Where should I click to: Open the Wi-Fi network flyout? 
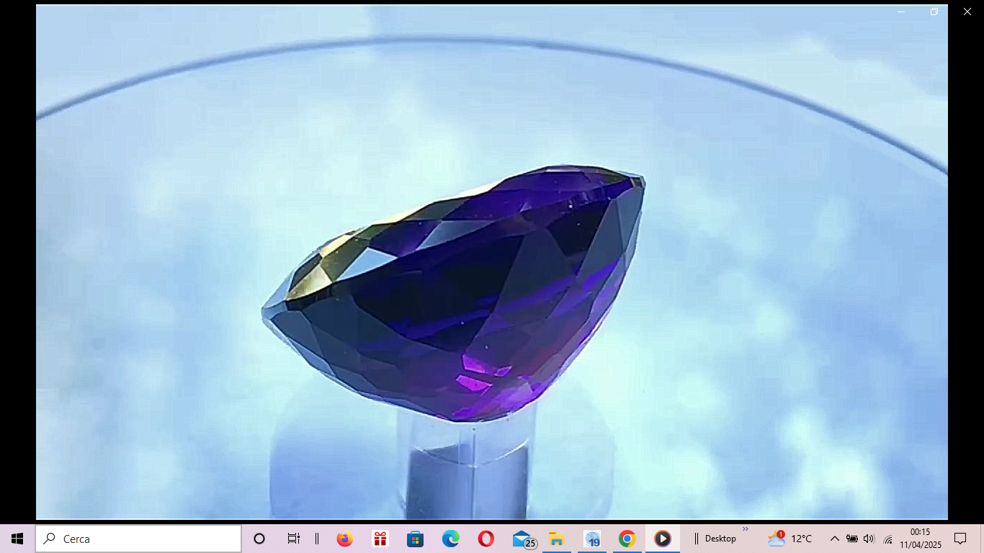tap(887, 539)
